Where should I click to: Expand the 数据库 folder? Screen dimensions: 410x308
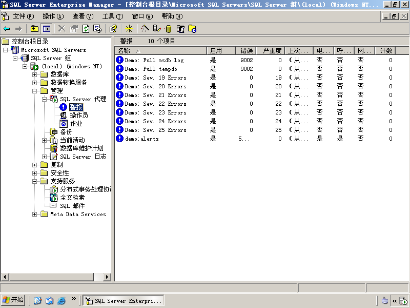coord(34,74)
